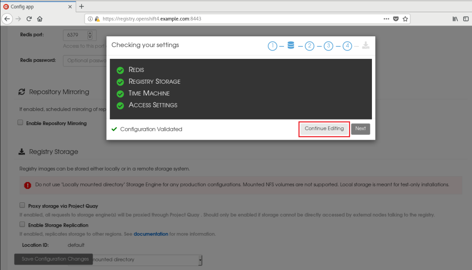The image size is (472, 270).
Task: Bookmark this page with the star icon
Action: tap(405, 19)
